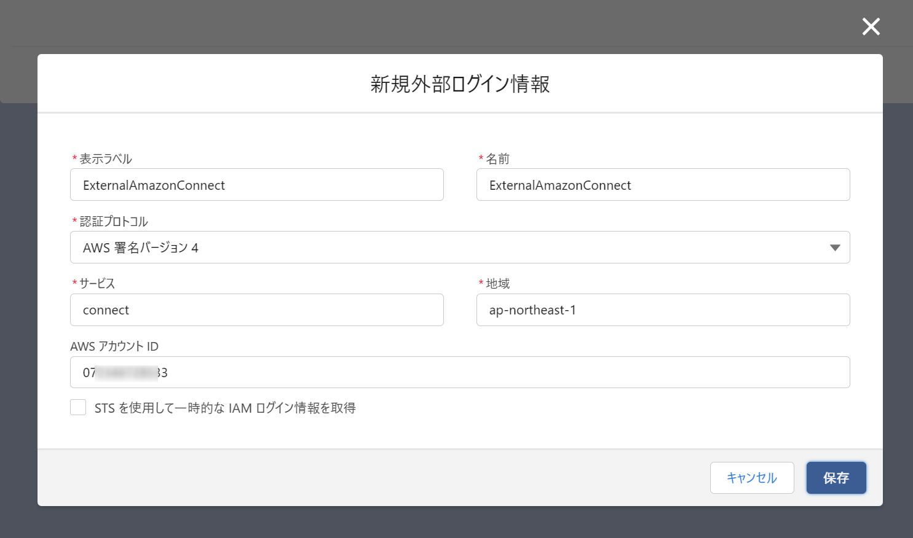Click the dialog title 新規外部ログイン情報
The image size is (913, 538).
(x=460, y=84)
